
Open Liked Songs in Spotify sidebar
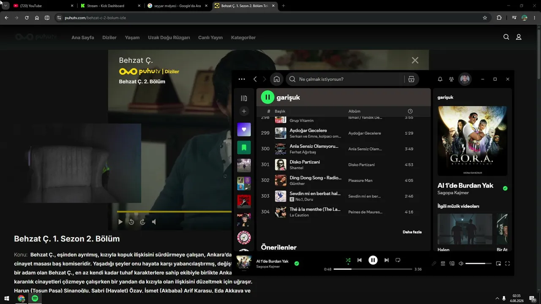point(244,129)
